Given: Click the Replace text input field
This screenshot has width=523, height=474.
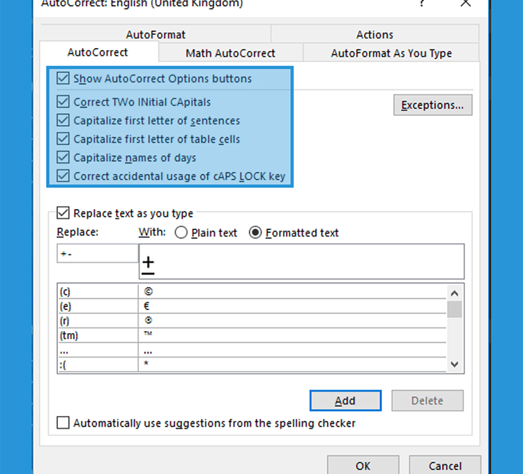Looking at the screenshot, I should coord(98,253).
